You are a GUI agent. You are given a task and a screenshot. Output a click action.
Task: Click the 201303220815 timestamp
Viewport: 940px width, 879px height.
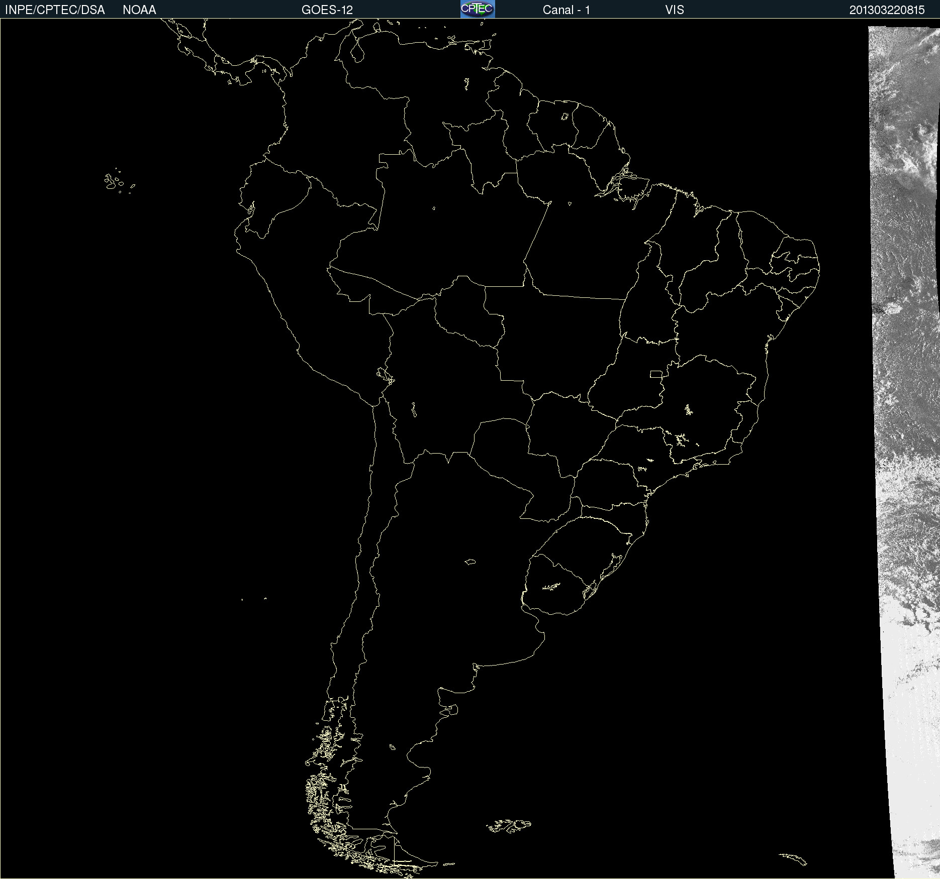pos(887,10)
